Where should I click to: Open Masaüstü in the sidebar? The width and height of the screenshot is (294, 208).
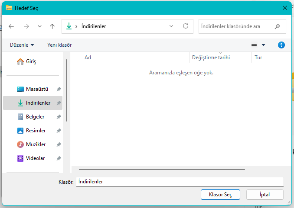(x=33, y=89)
